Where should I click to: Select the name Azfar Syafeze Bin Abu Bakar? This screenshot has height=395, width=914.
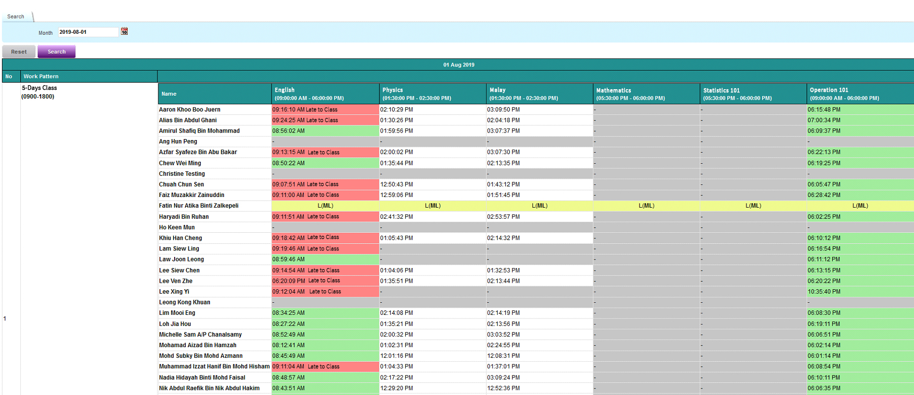tap(198, 152)
